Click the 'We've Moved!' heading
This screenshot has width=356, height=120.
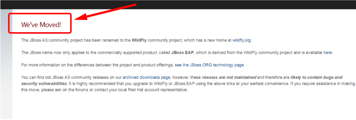pyautogui.click(x=41, y=25)
